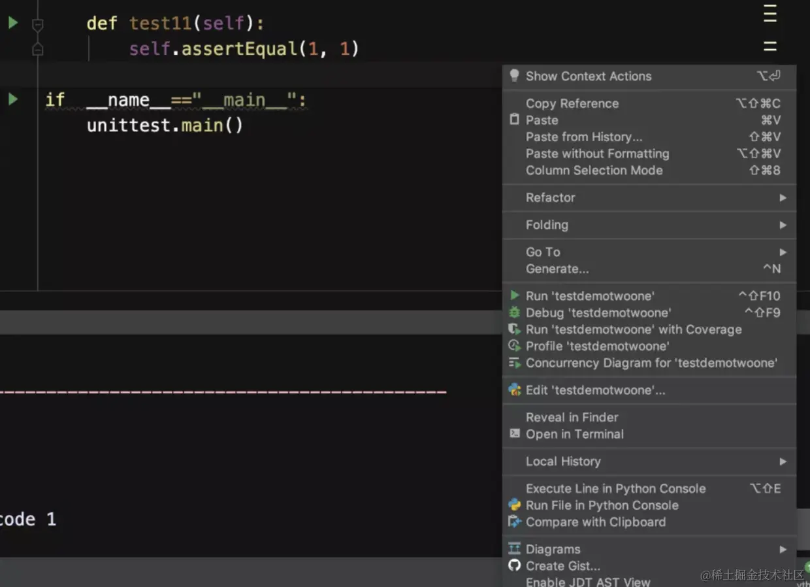Click the Paste clipboard icon
Screen dimensions: 810x587
515,120
